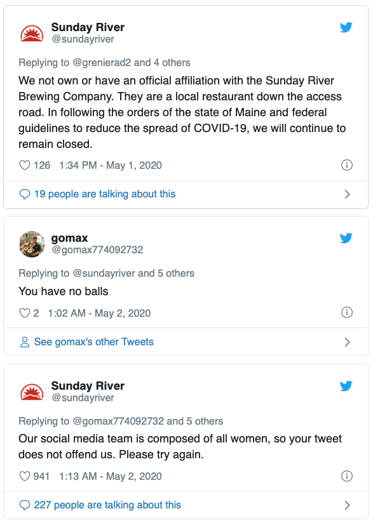The image size is (373, 523).
Task: Expand chevron beside 19 people are talking
Action: [348, 194]
